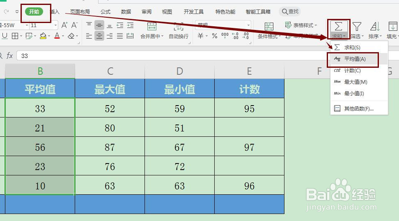This screenshot has height=221, width=399.
Task: Expand the font size 11 dropdown
Action: (55, 25)
